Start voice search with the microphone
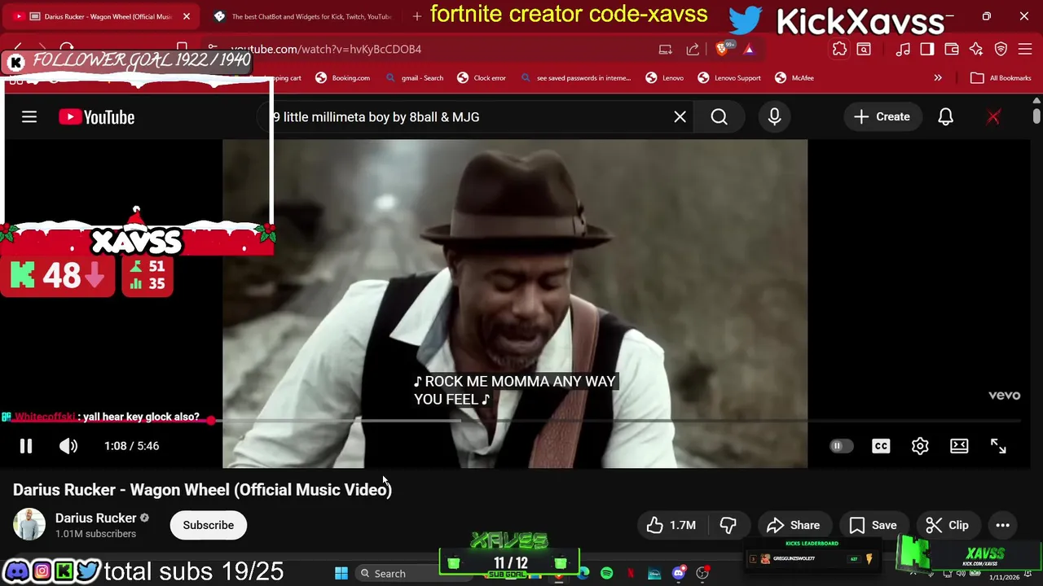 pyautogui.click(x=774, y=117)
